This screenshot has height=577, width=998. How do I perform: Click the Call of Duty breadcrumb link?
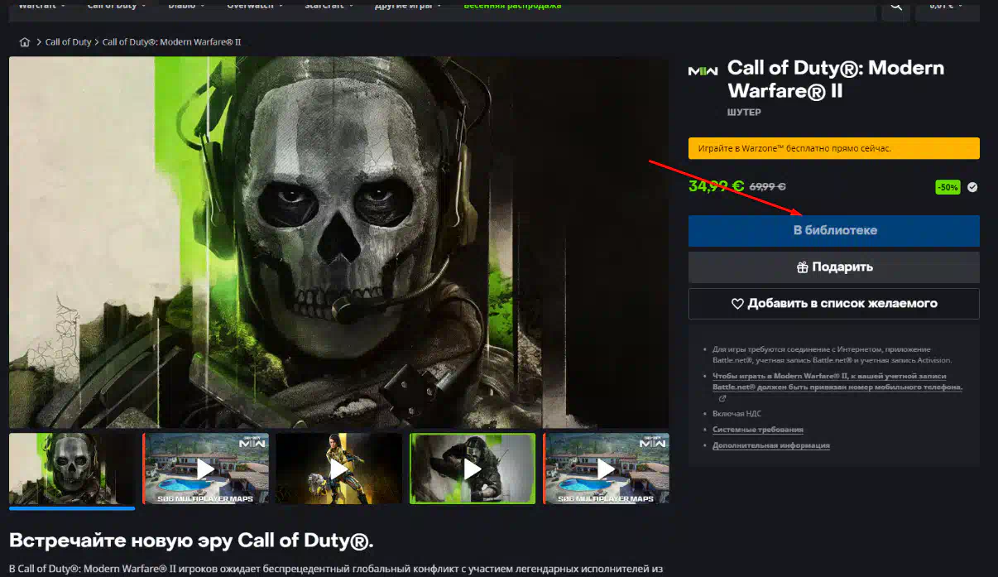[x=68, y=42]
